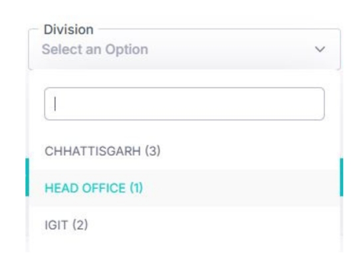Select the HEAD OFFICE division row
Image resolution: width=361 pixels, height=255 pixels.
click(x=184, y=188)
